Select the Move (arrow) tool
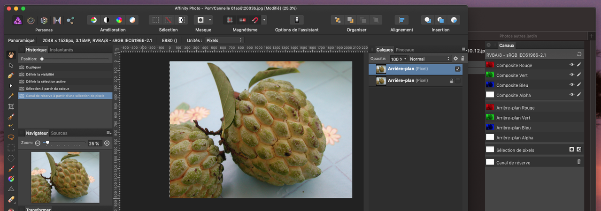This screenshot has width=601, height=211. click(x=11, y=65)
